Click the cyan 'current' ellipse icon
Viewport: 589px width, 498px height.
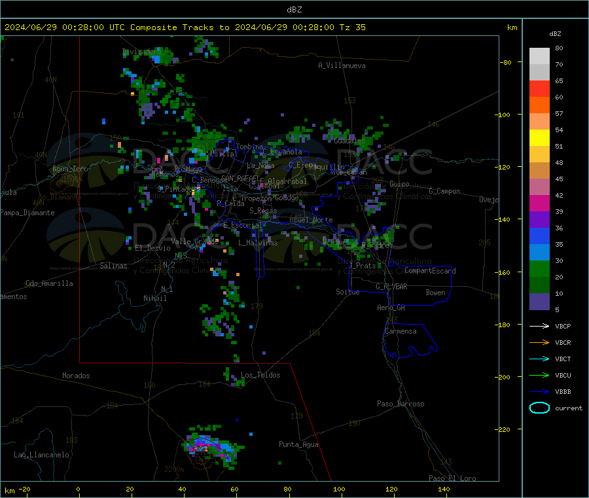[x=539, y=408]
